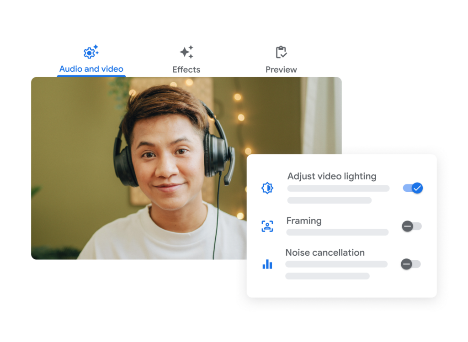Click the Noise cancellation label
The image size is (468, 342).
tap(325, 253)
